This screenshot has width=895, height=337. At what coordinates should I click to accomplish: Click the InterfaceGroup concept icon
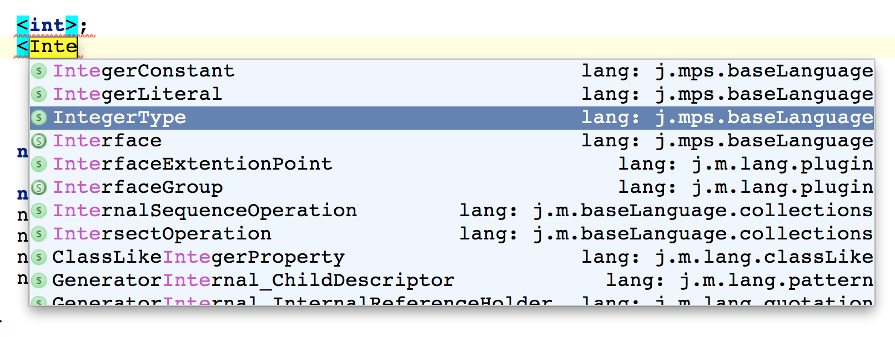pyautogui.click(x=38, y=187)
